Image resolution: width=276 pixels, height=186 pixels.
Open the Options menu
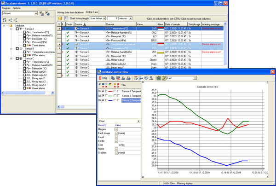(x=17, y=8)
